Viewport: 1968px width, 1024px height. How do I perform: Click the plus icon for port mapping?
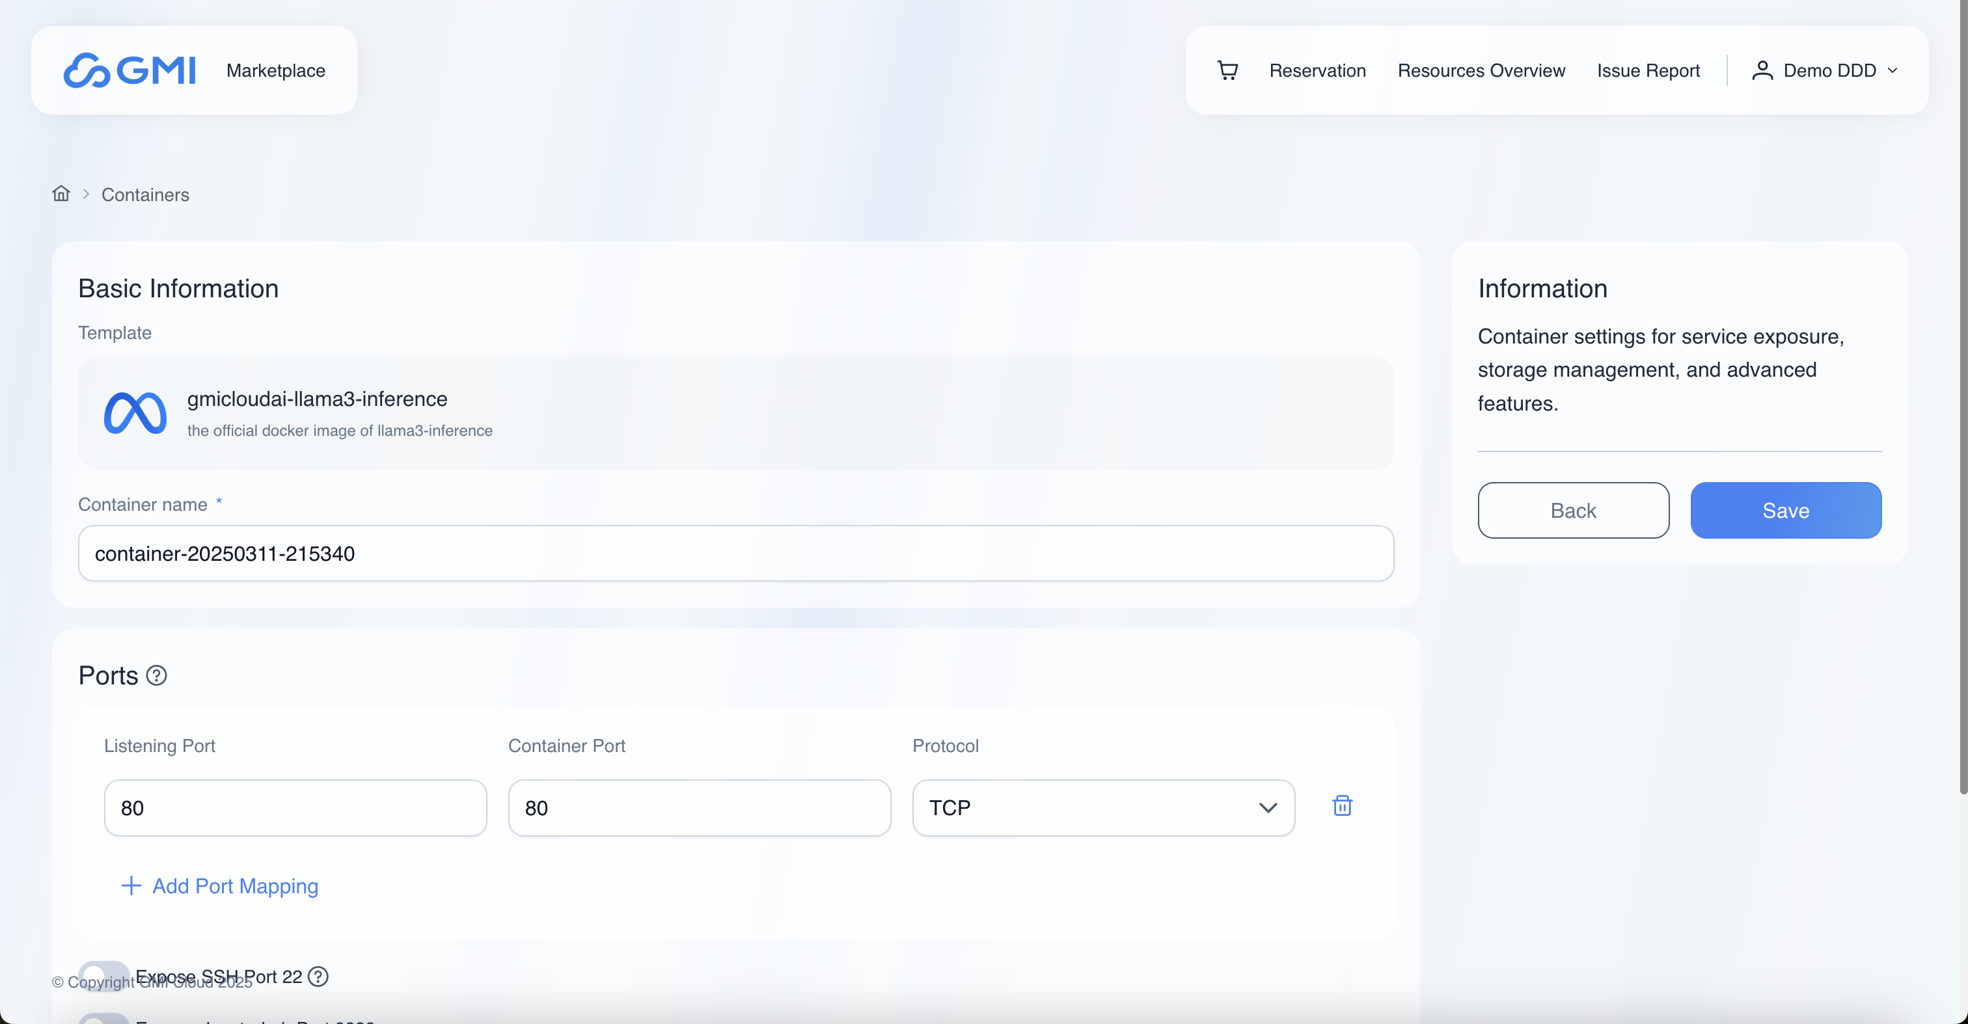(x=131, y=886)
